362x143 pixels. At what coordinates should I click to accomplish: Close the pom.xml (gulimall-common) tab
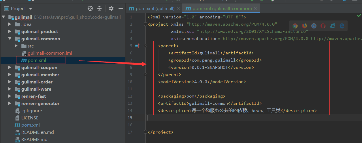coord(256,9)
